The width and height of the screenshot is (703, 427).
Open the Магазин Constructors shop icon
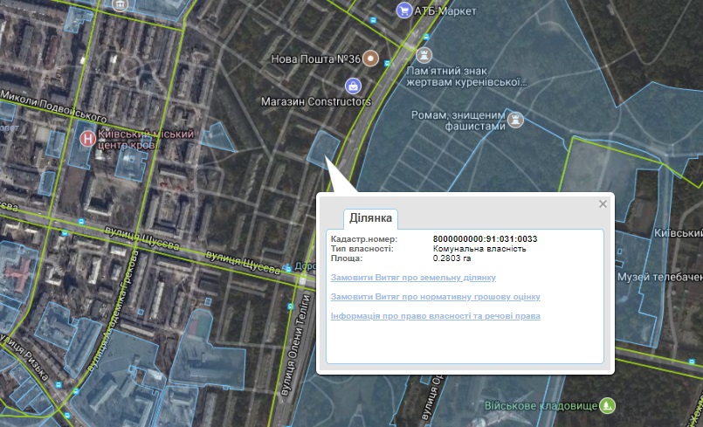(353, 86)
